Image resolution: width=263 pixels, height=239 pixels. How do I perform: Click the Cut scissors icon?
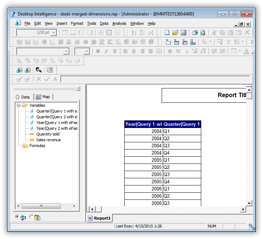click(214, 32)
